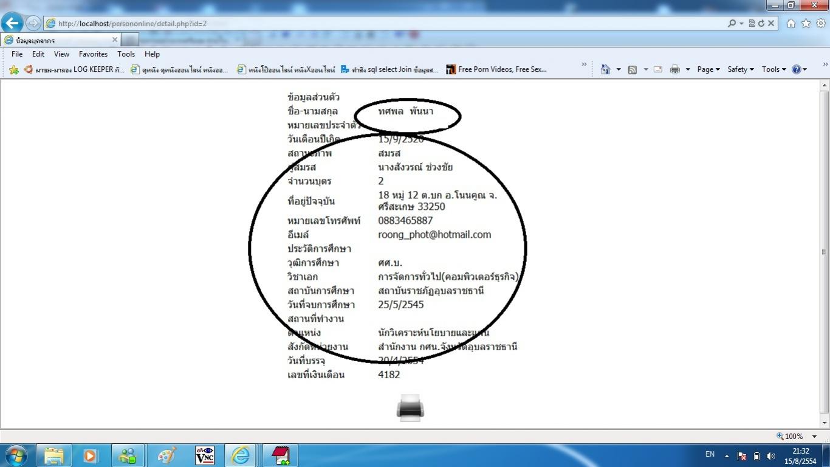Stop loading with the address bar X
The height and width of the screenshot is (467, 830).
point(771,23)
